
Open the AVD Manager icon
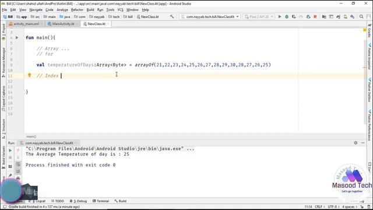pos(345,17)
